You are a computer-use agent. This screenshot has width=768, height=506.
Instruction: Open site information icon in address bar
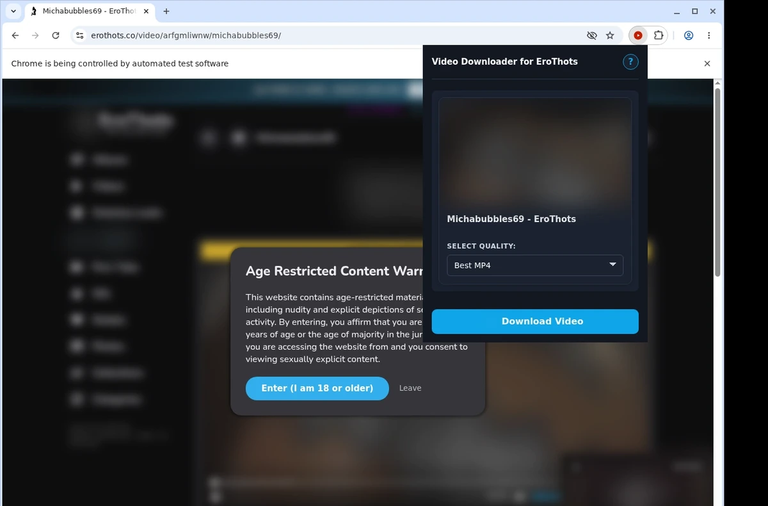pos(79,36)
